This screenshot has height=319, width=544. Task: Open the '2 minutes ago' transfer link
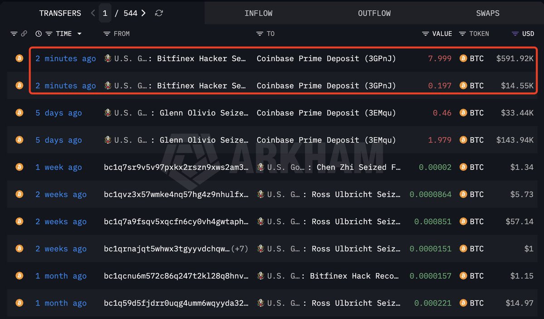65,58
